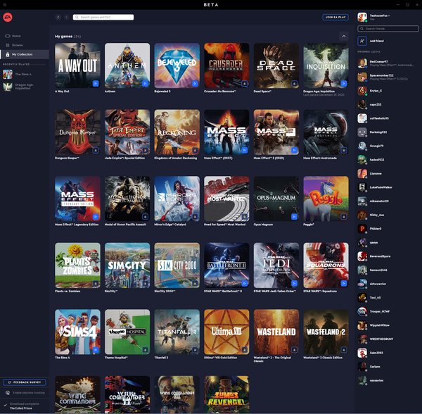Image resolution: width=422 pixels, height=414 pixels.
Task: Click play icon on Star Wars: Squadrons
Action: click(x=344, y=283)
